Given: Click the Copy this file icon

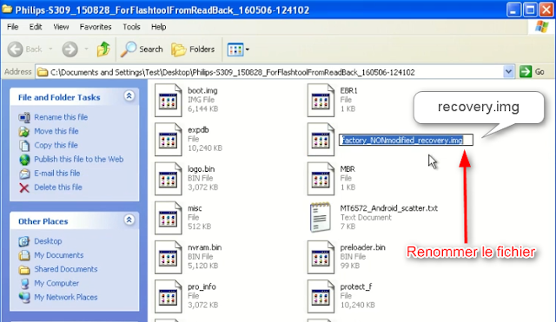Looking at the screenshot, I should click(x=24, y=146).
